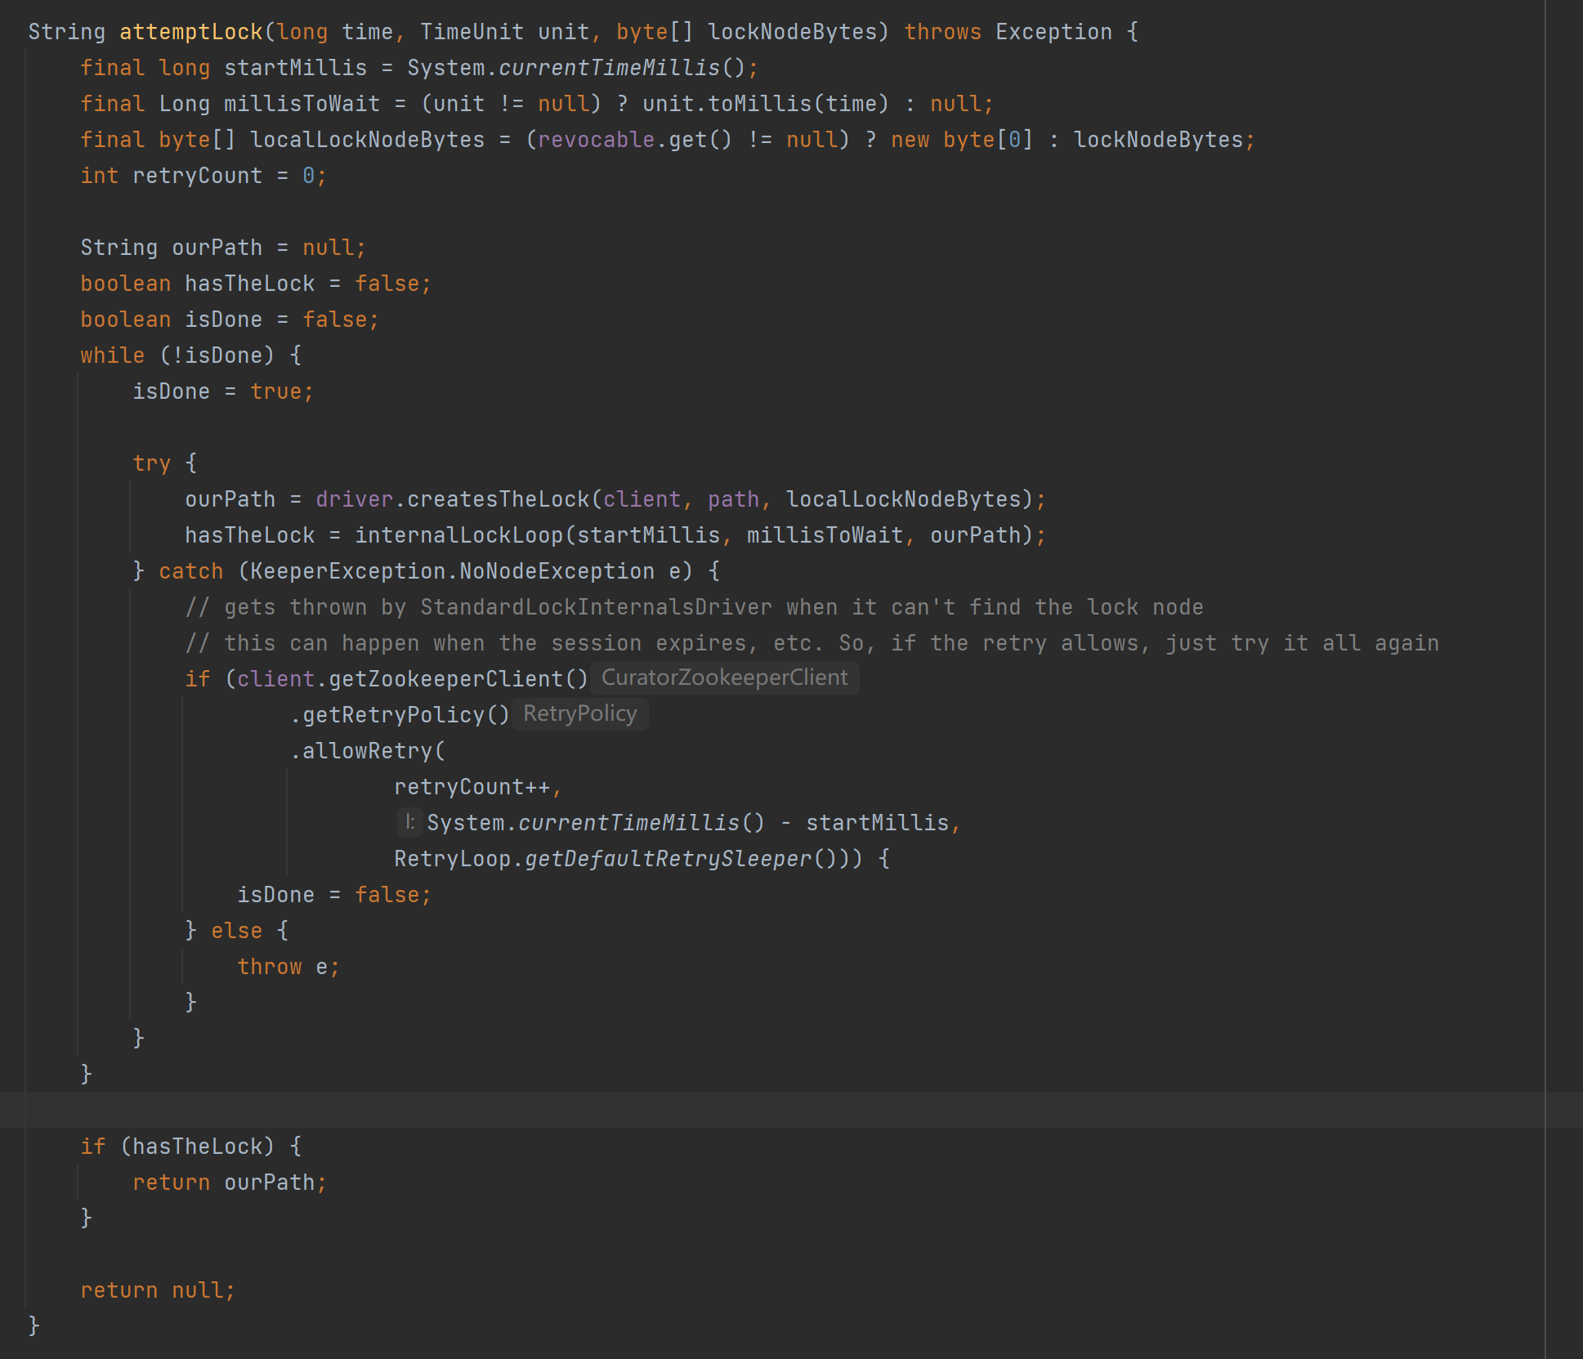Image resolution: width=1583 pixels, height=1359 pixels.
Task: Click the path argument of createsTheLock
Action: [733, 499]
